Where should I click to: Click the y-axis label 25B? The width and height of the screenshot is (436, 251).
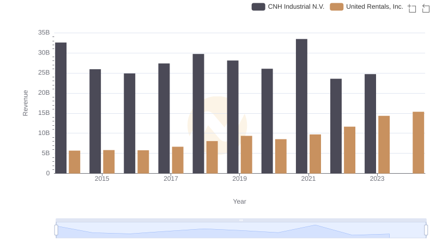tap(44, 73)
